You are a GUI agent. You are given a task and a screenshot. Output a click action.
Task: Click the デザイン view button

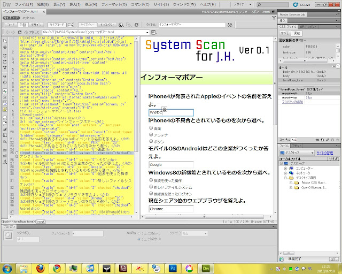coord(36,25)
